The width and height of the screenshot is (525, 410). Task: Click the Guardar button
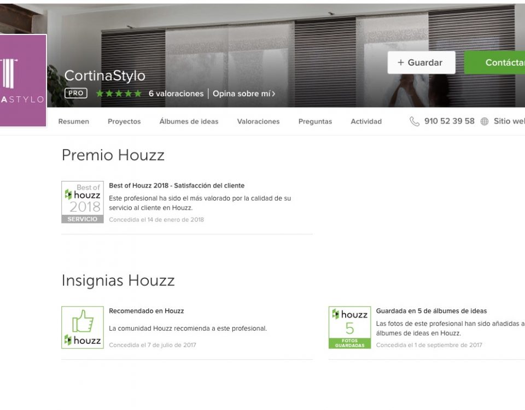click(x=421, y=62)
